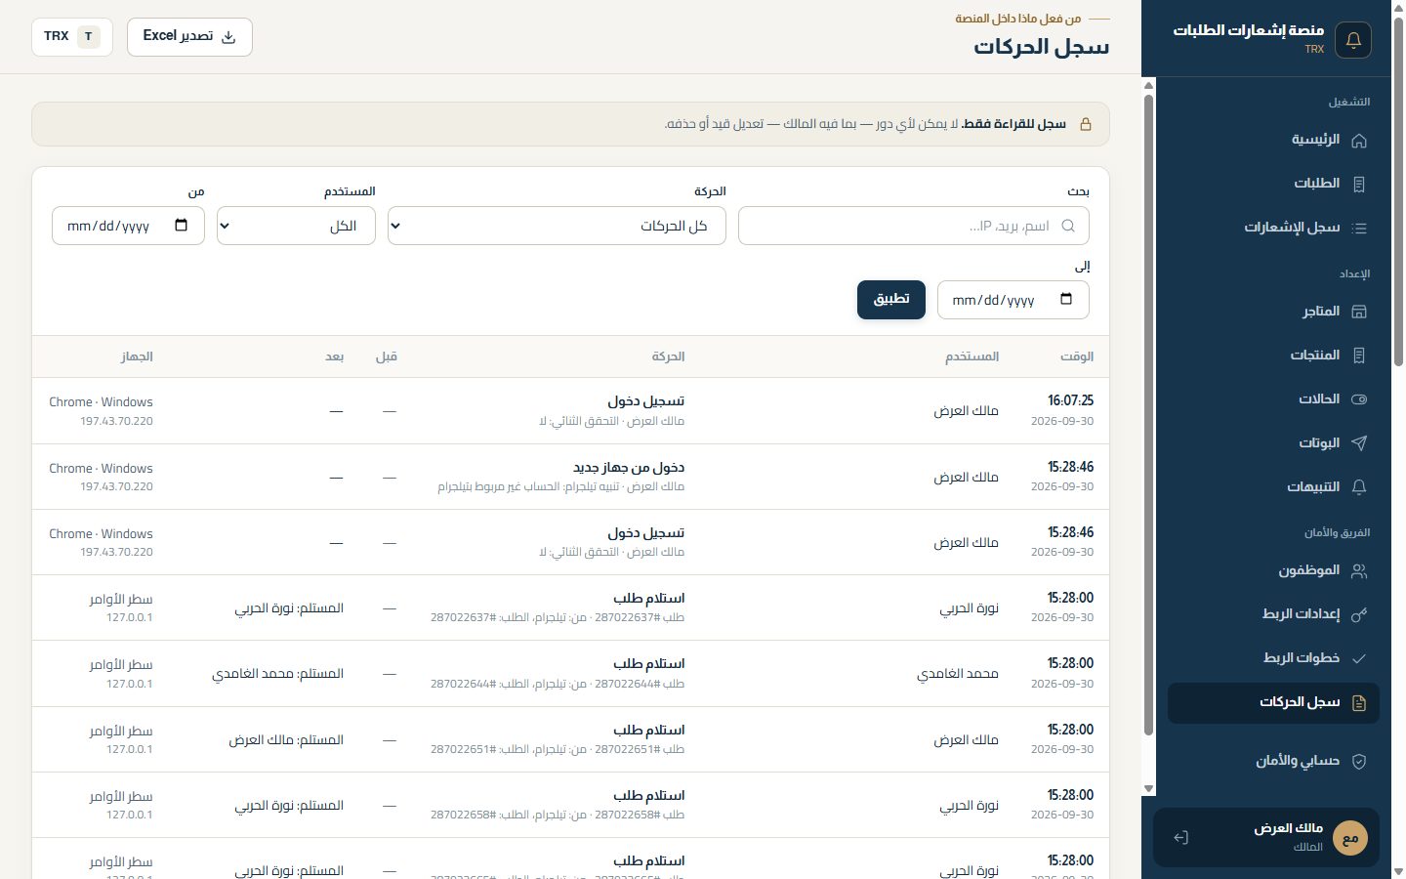Open حسابي والأمان page

(x=1274, y=761)
